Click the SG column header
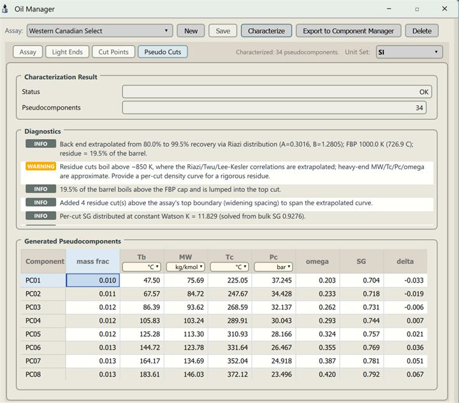This screenshot has height=403, width=459. click(x=361, y=261)
